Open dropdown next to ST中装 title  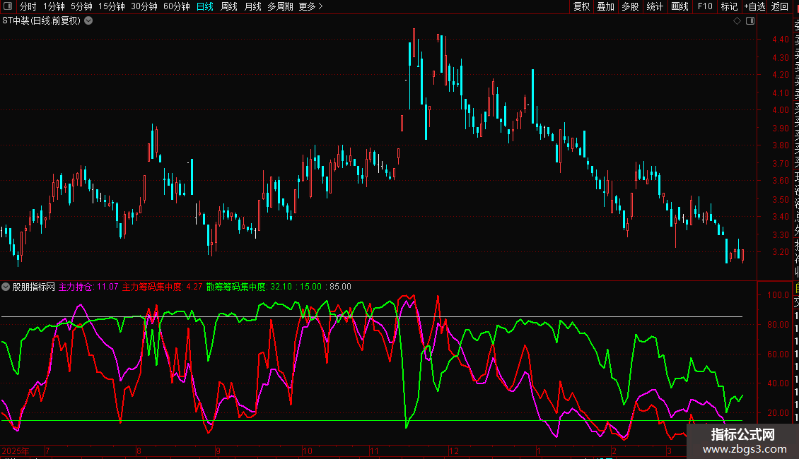tap(88, 21)
